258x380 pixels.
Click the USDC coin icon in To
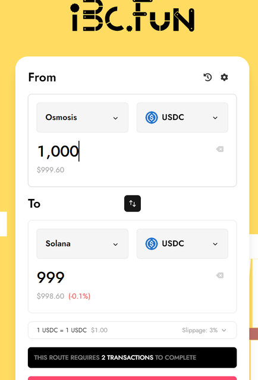(152, 243)
